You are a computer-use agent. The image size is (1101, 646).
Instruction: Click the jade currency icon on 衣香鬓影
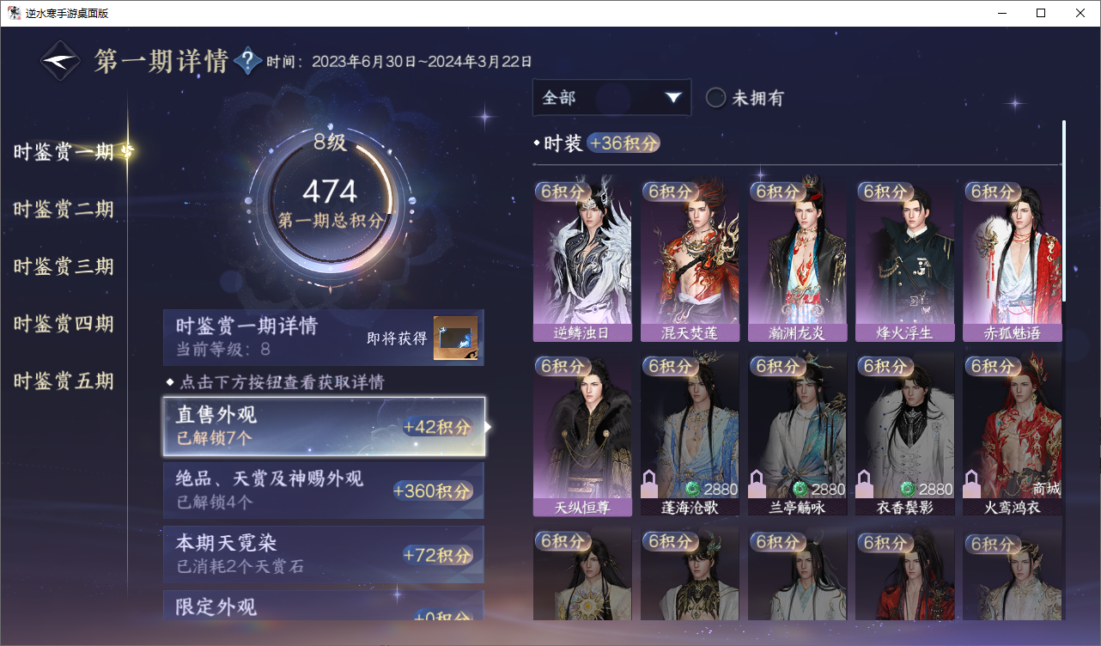pyautogui.click(x=908, y=489)
